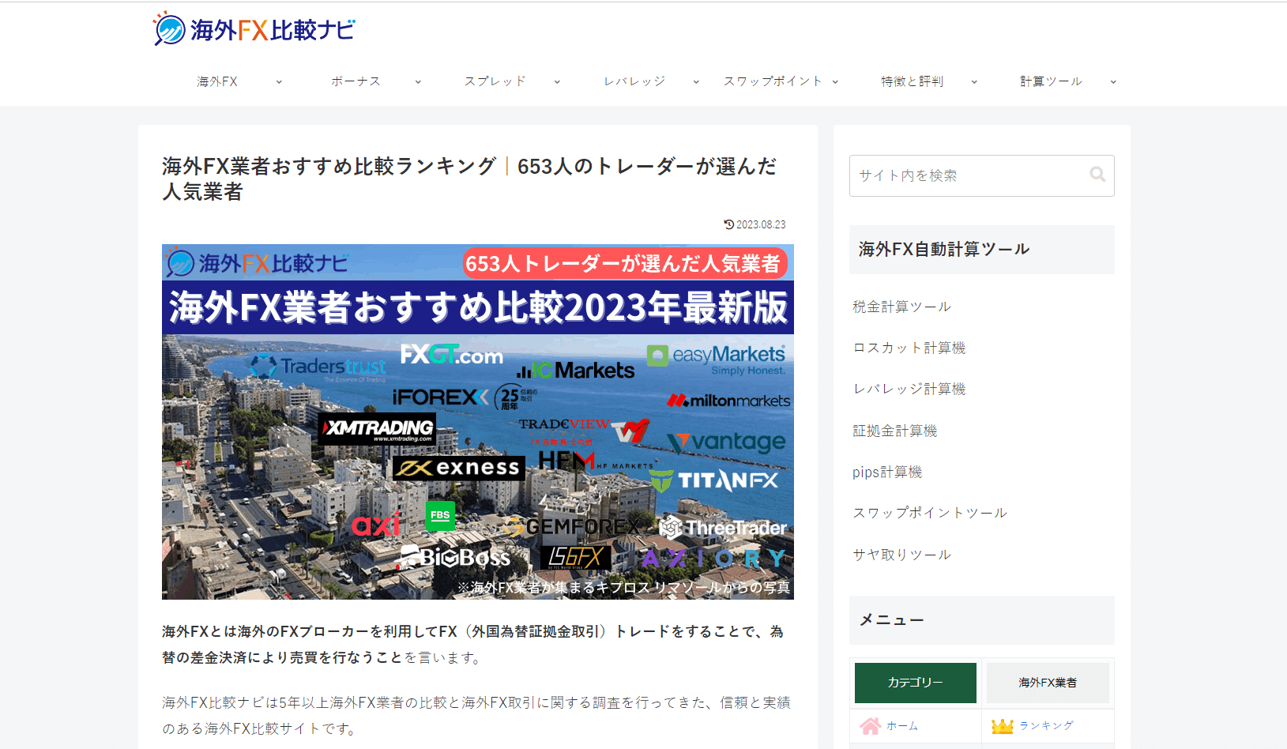This screenshot has width=1287, height=749.
Task: Click the pink home icon
Action: pyautogui.click(x=871, y=726)
